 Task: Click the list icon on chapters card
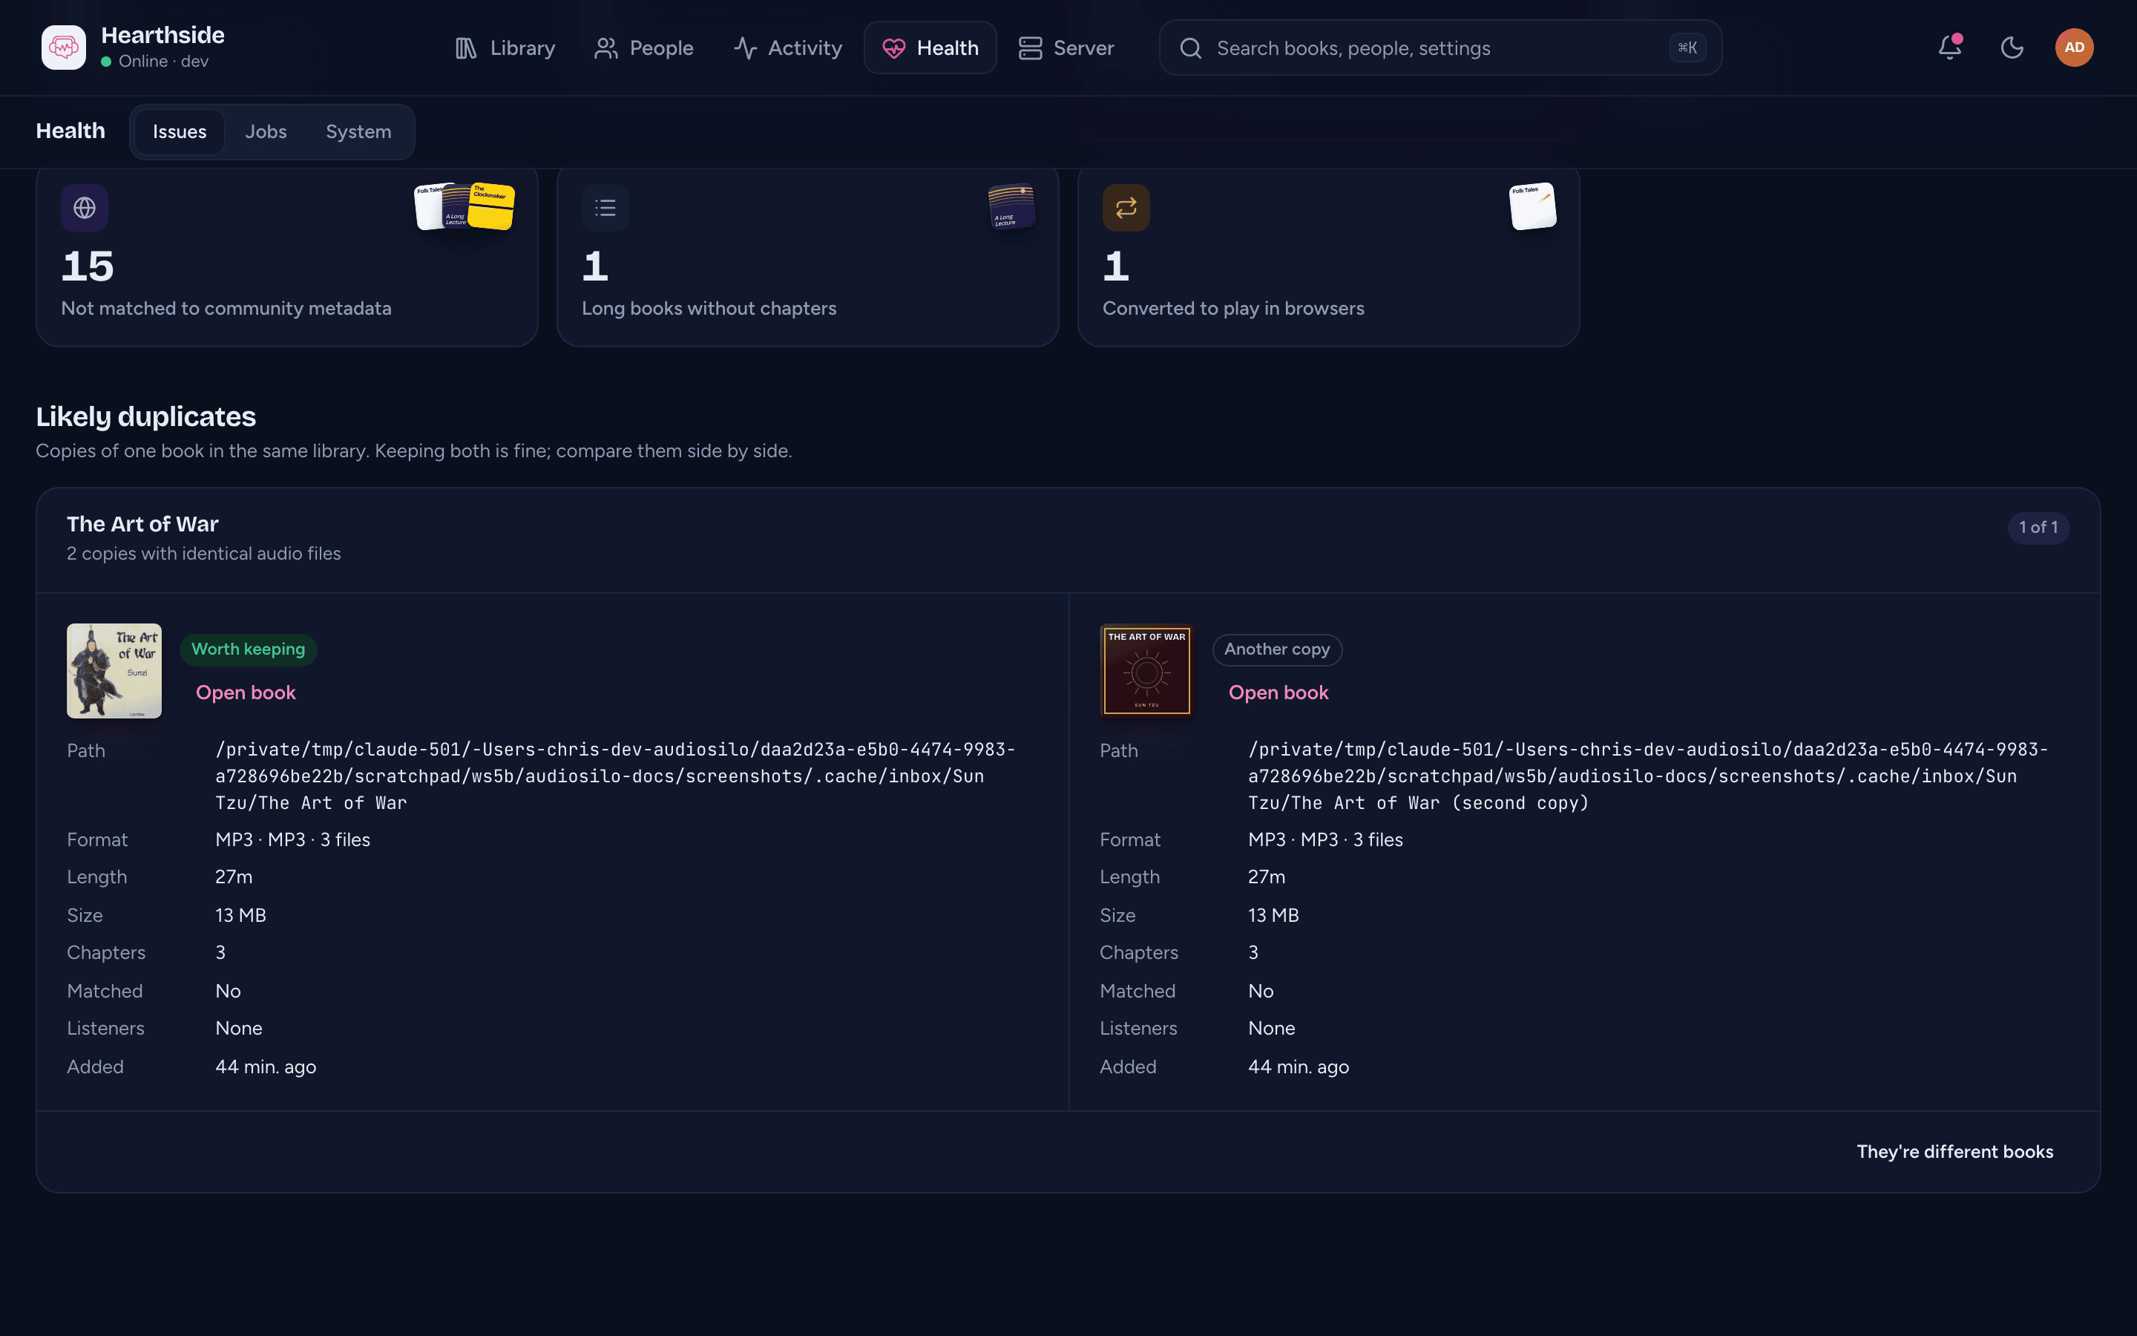(x=605, y=208)
